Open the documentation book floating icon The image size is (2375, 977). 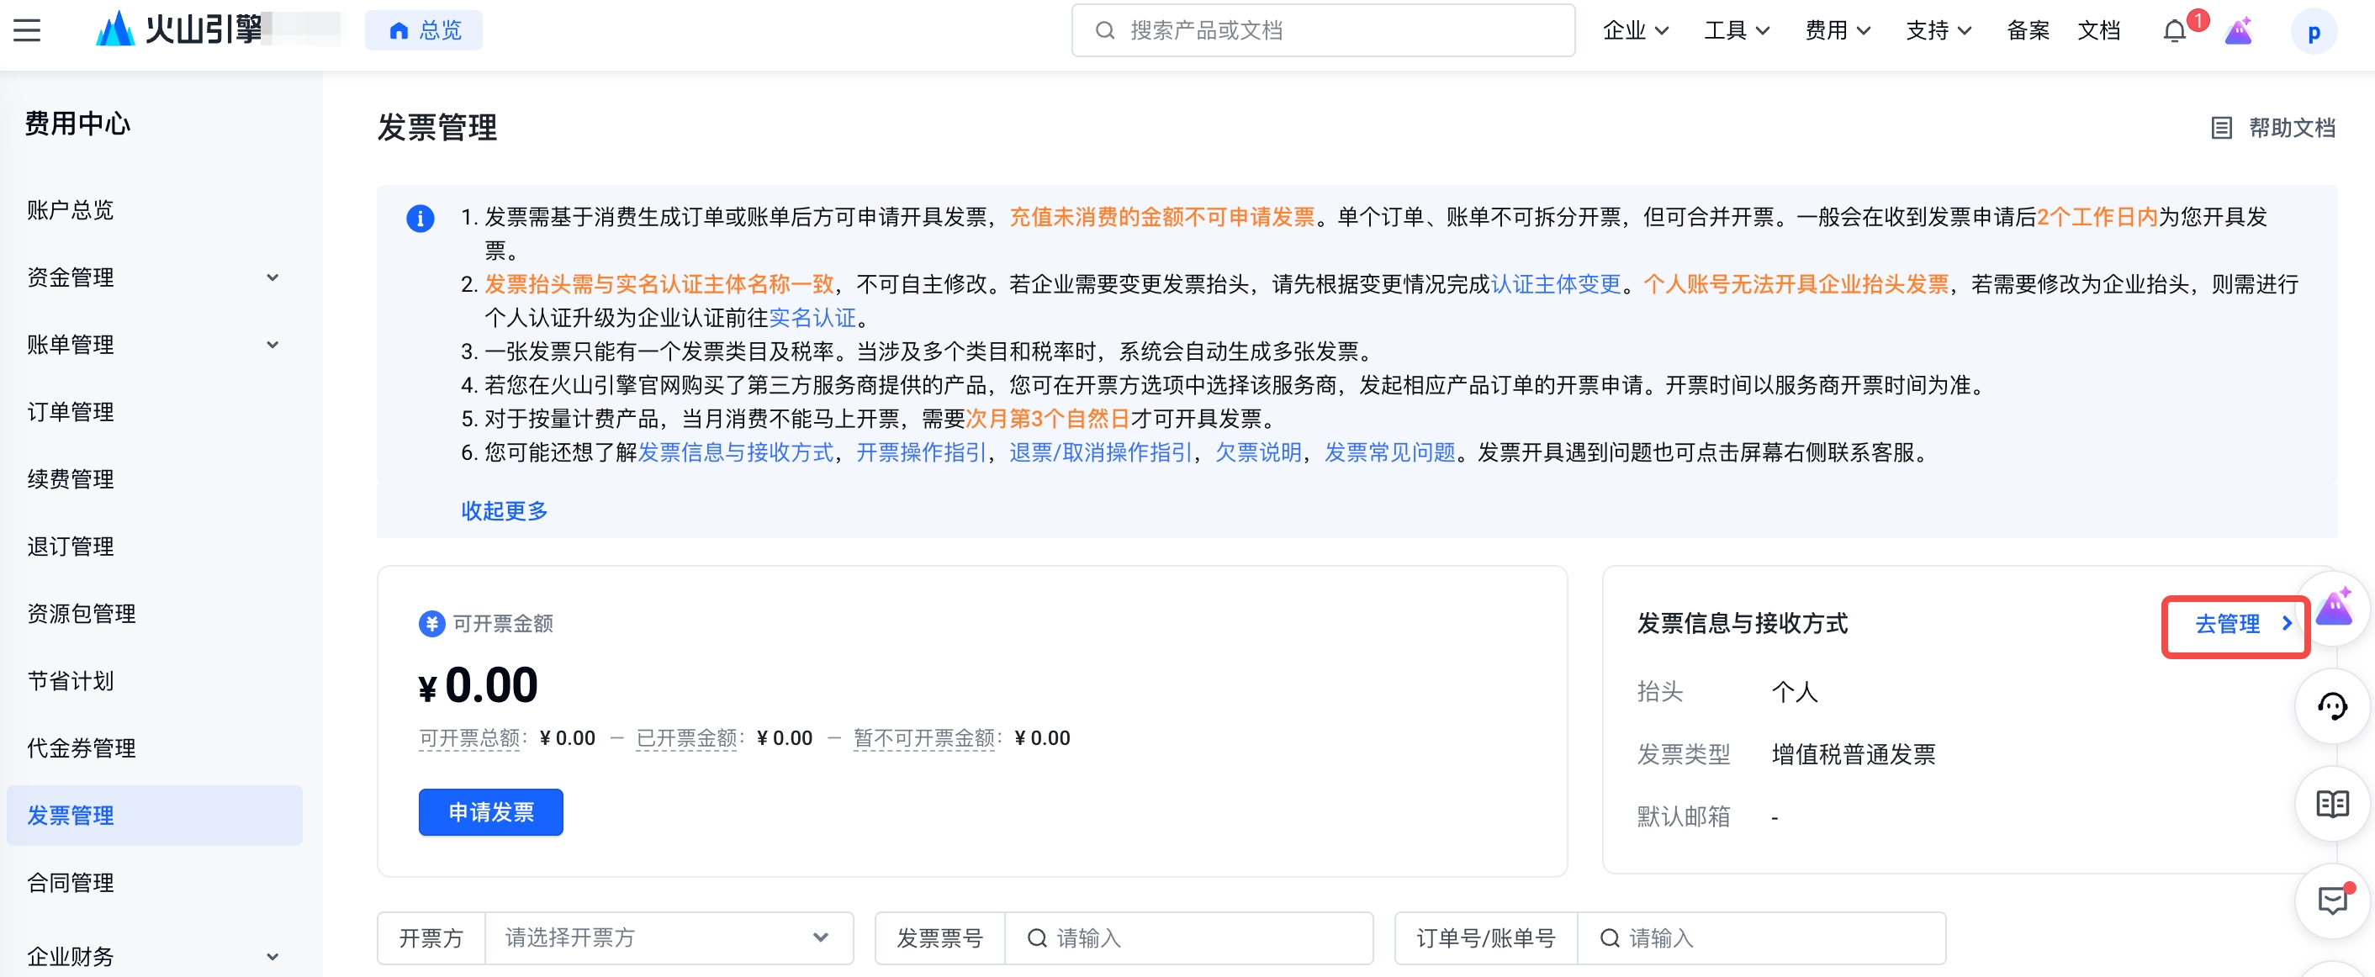tap(2331, 804)
